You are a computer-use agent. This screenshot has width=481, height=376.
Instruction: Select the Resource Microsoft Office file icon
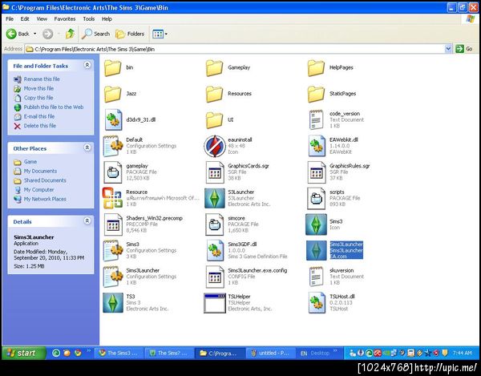coord(112,198)
